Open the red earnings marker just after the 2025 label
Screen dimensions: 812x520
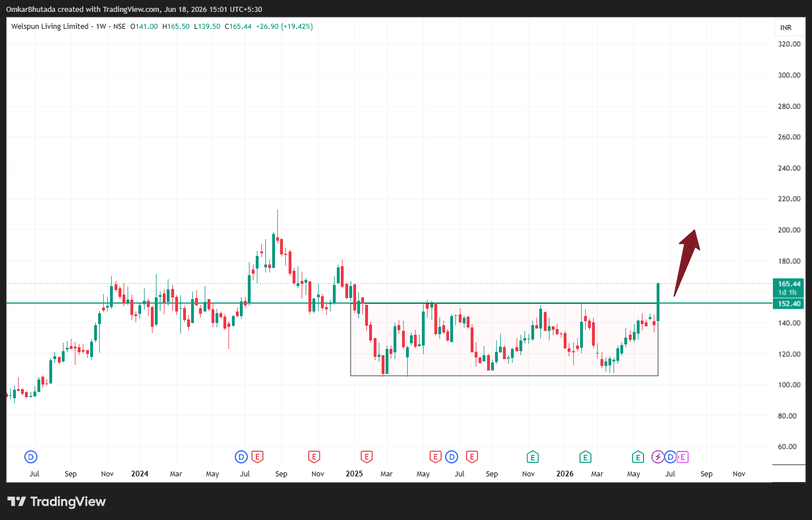click(367, 457)
